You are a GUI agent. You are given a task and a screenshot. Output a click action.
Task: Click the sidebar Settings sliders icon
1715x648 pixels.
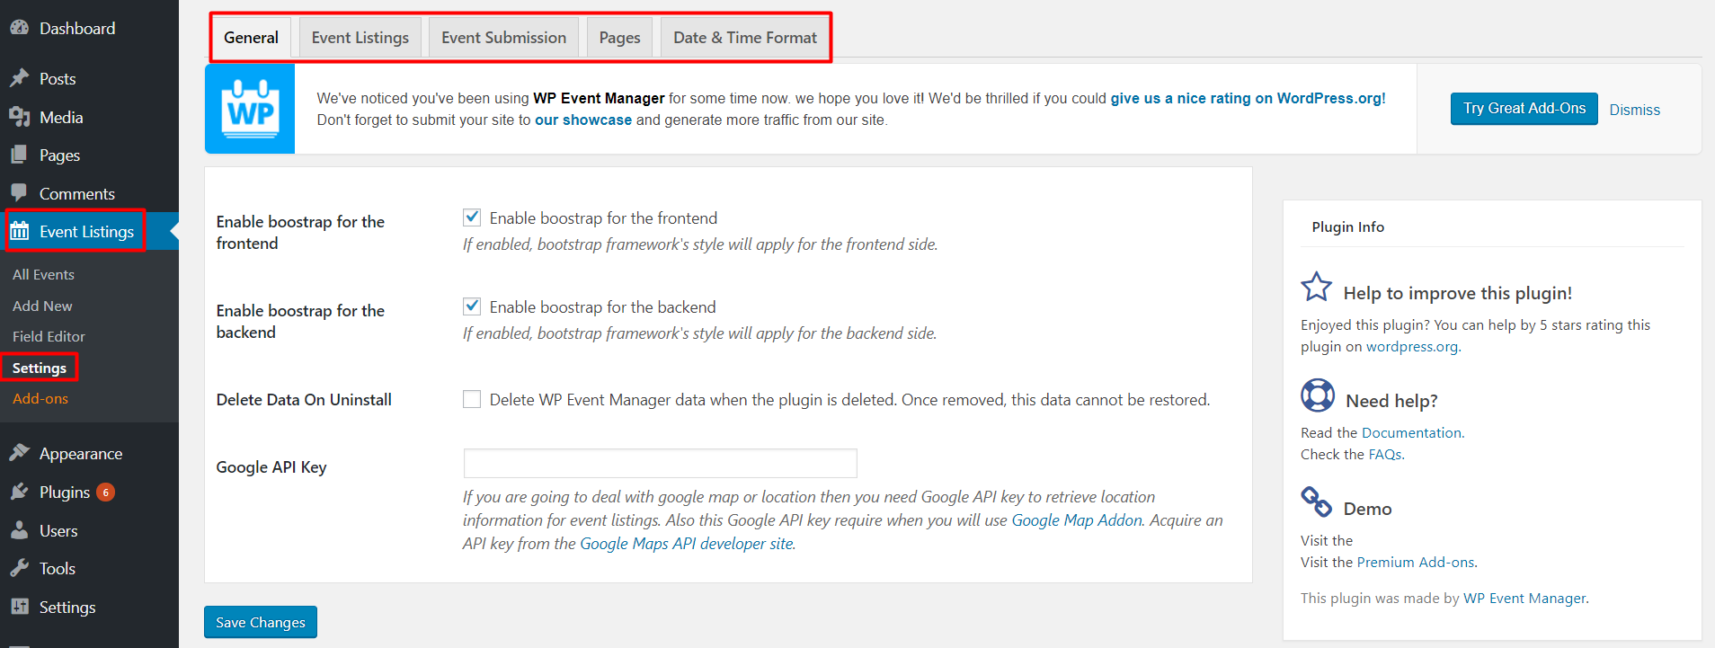click(x=19, y=607)
